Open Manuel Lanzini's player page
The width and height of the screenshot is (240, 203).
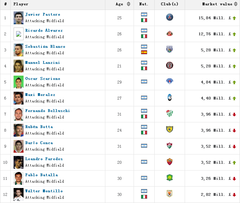[x=42, y=62]
